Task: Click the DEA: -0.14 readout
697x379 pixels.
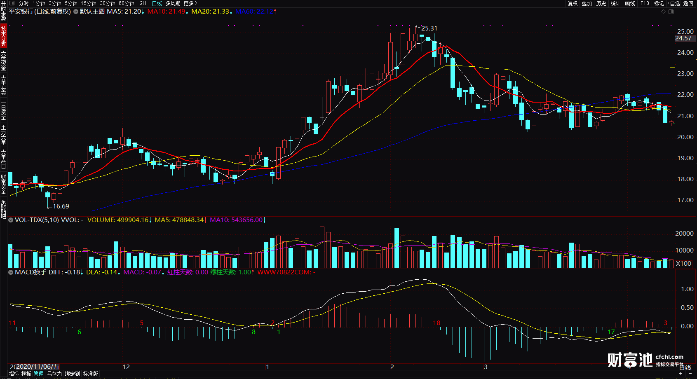Action: click(x=103, y=272)
